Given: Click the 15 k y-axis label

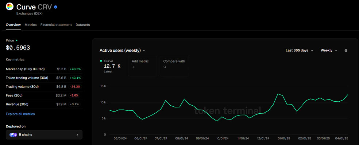Looking at the screenshot, I should [103, 86].
